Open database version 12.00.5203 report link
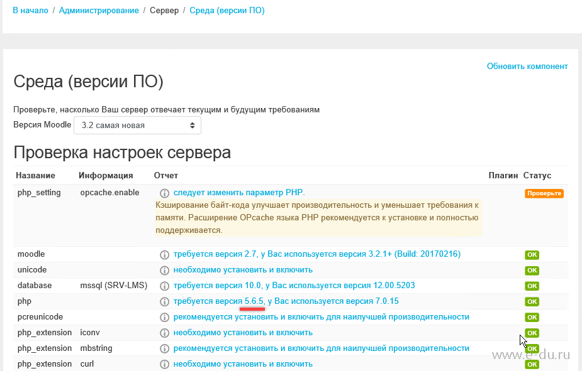 click(294, 286)
